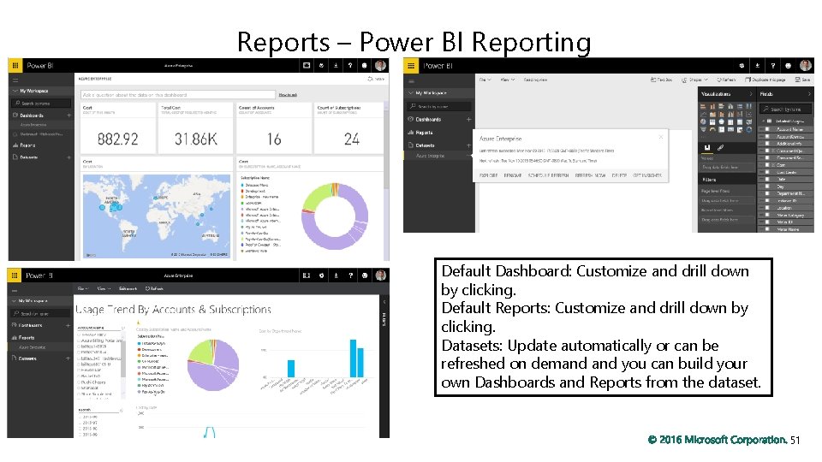The width and height of the screenshot is (822, 462).
Task: Click the 882.92 Cost tile
Action: click(118, 127)
